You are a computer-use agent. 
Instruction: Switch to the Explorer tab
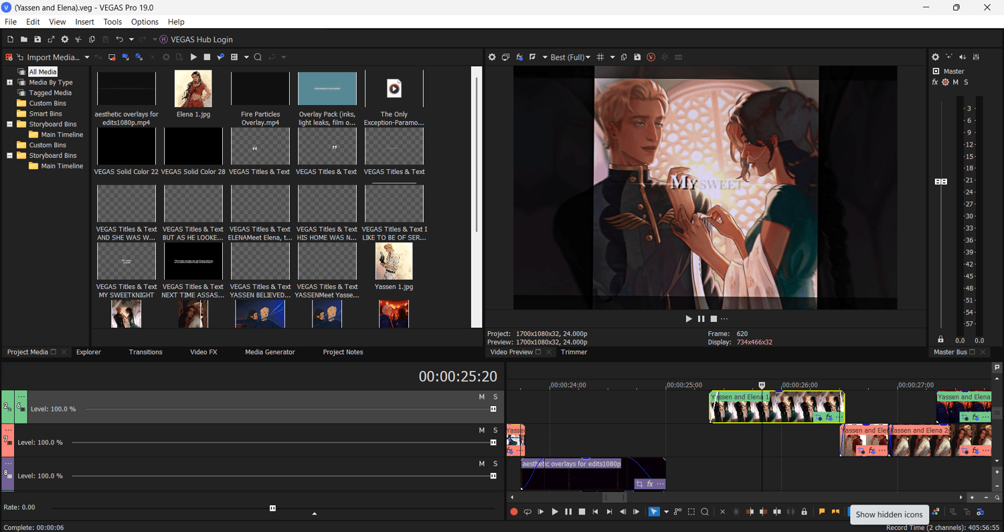[88, 352]
